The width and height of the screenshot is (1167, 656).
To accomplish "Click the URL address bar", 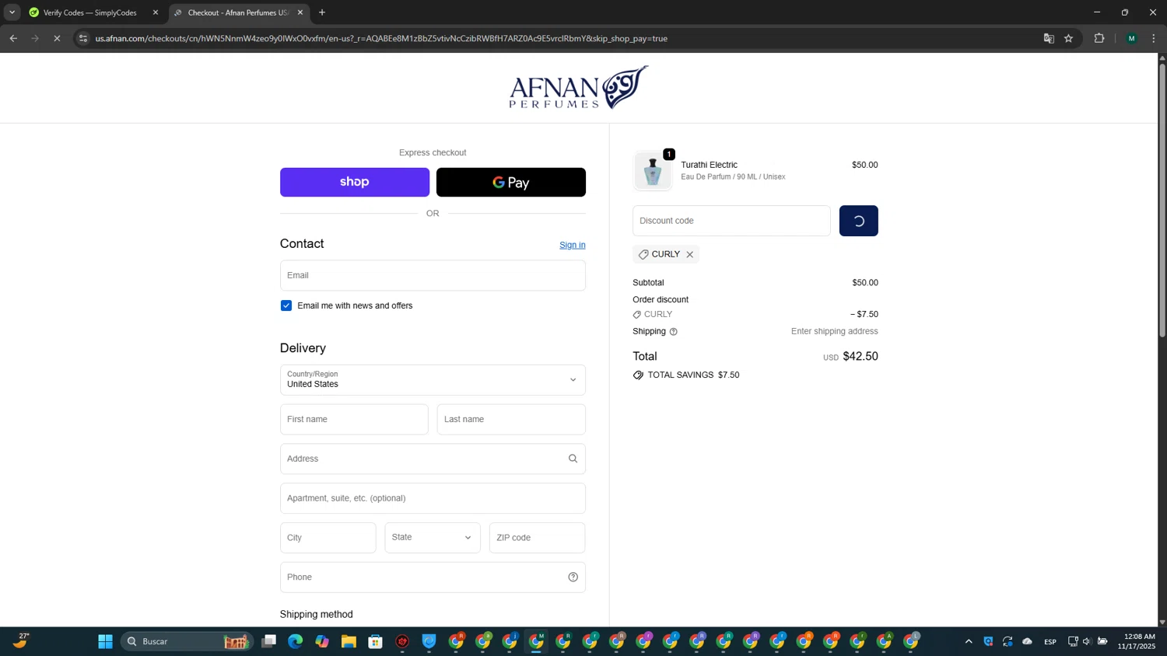I will pyautogui.click(x=381, y=38).
